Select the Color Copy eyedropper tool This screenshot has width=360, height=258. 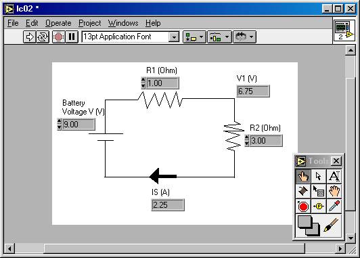point(334,207)
